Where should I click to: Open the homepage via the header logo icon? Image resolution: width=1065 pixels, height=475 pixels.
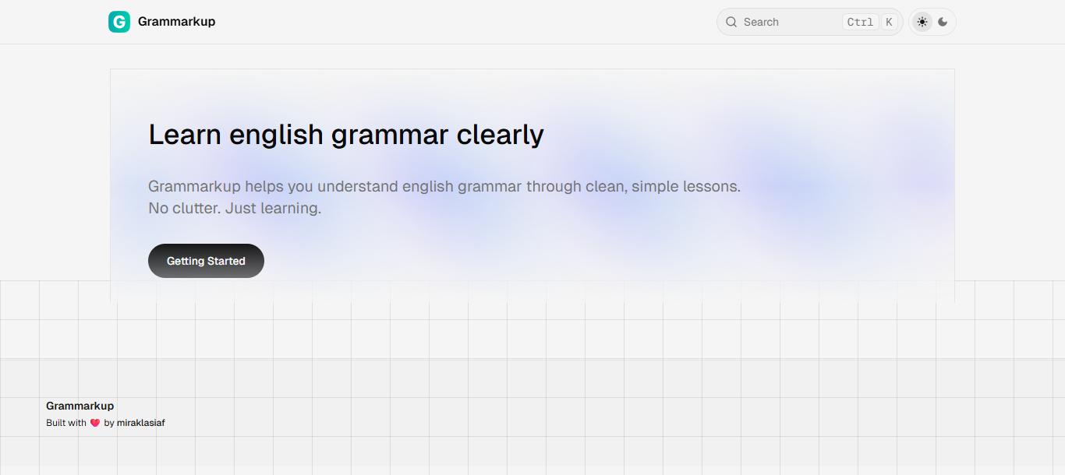click(x=119, y=21)
